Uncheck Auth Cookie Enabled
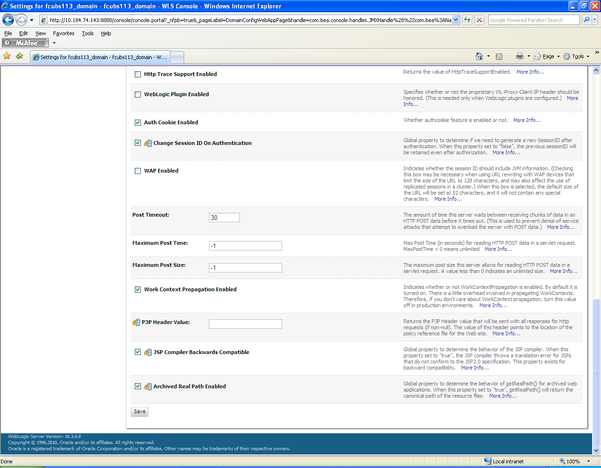601x468 pixels. point(138,122)
